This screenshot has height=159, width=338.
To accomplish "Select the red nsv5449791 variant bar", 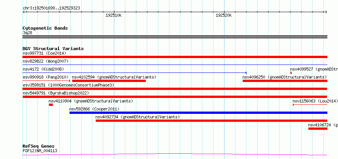I will tap(175, 97).
